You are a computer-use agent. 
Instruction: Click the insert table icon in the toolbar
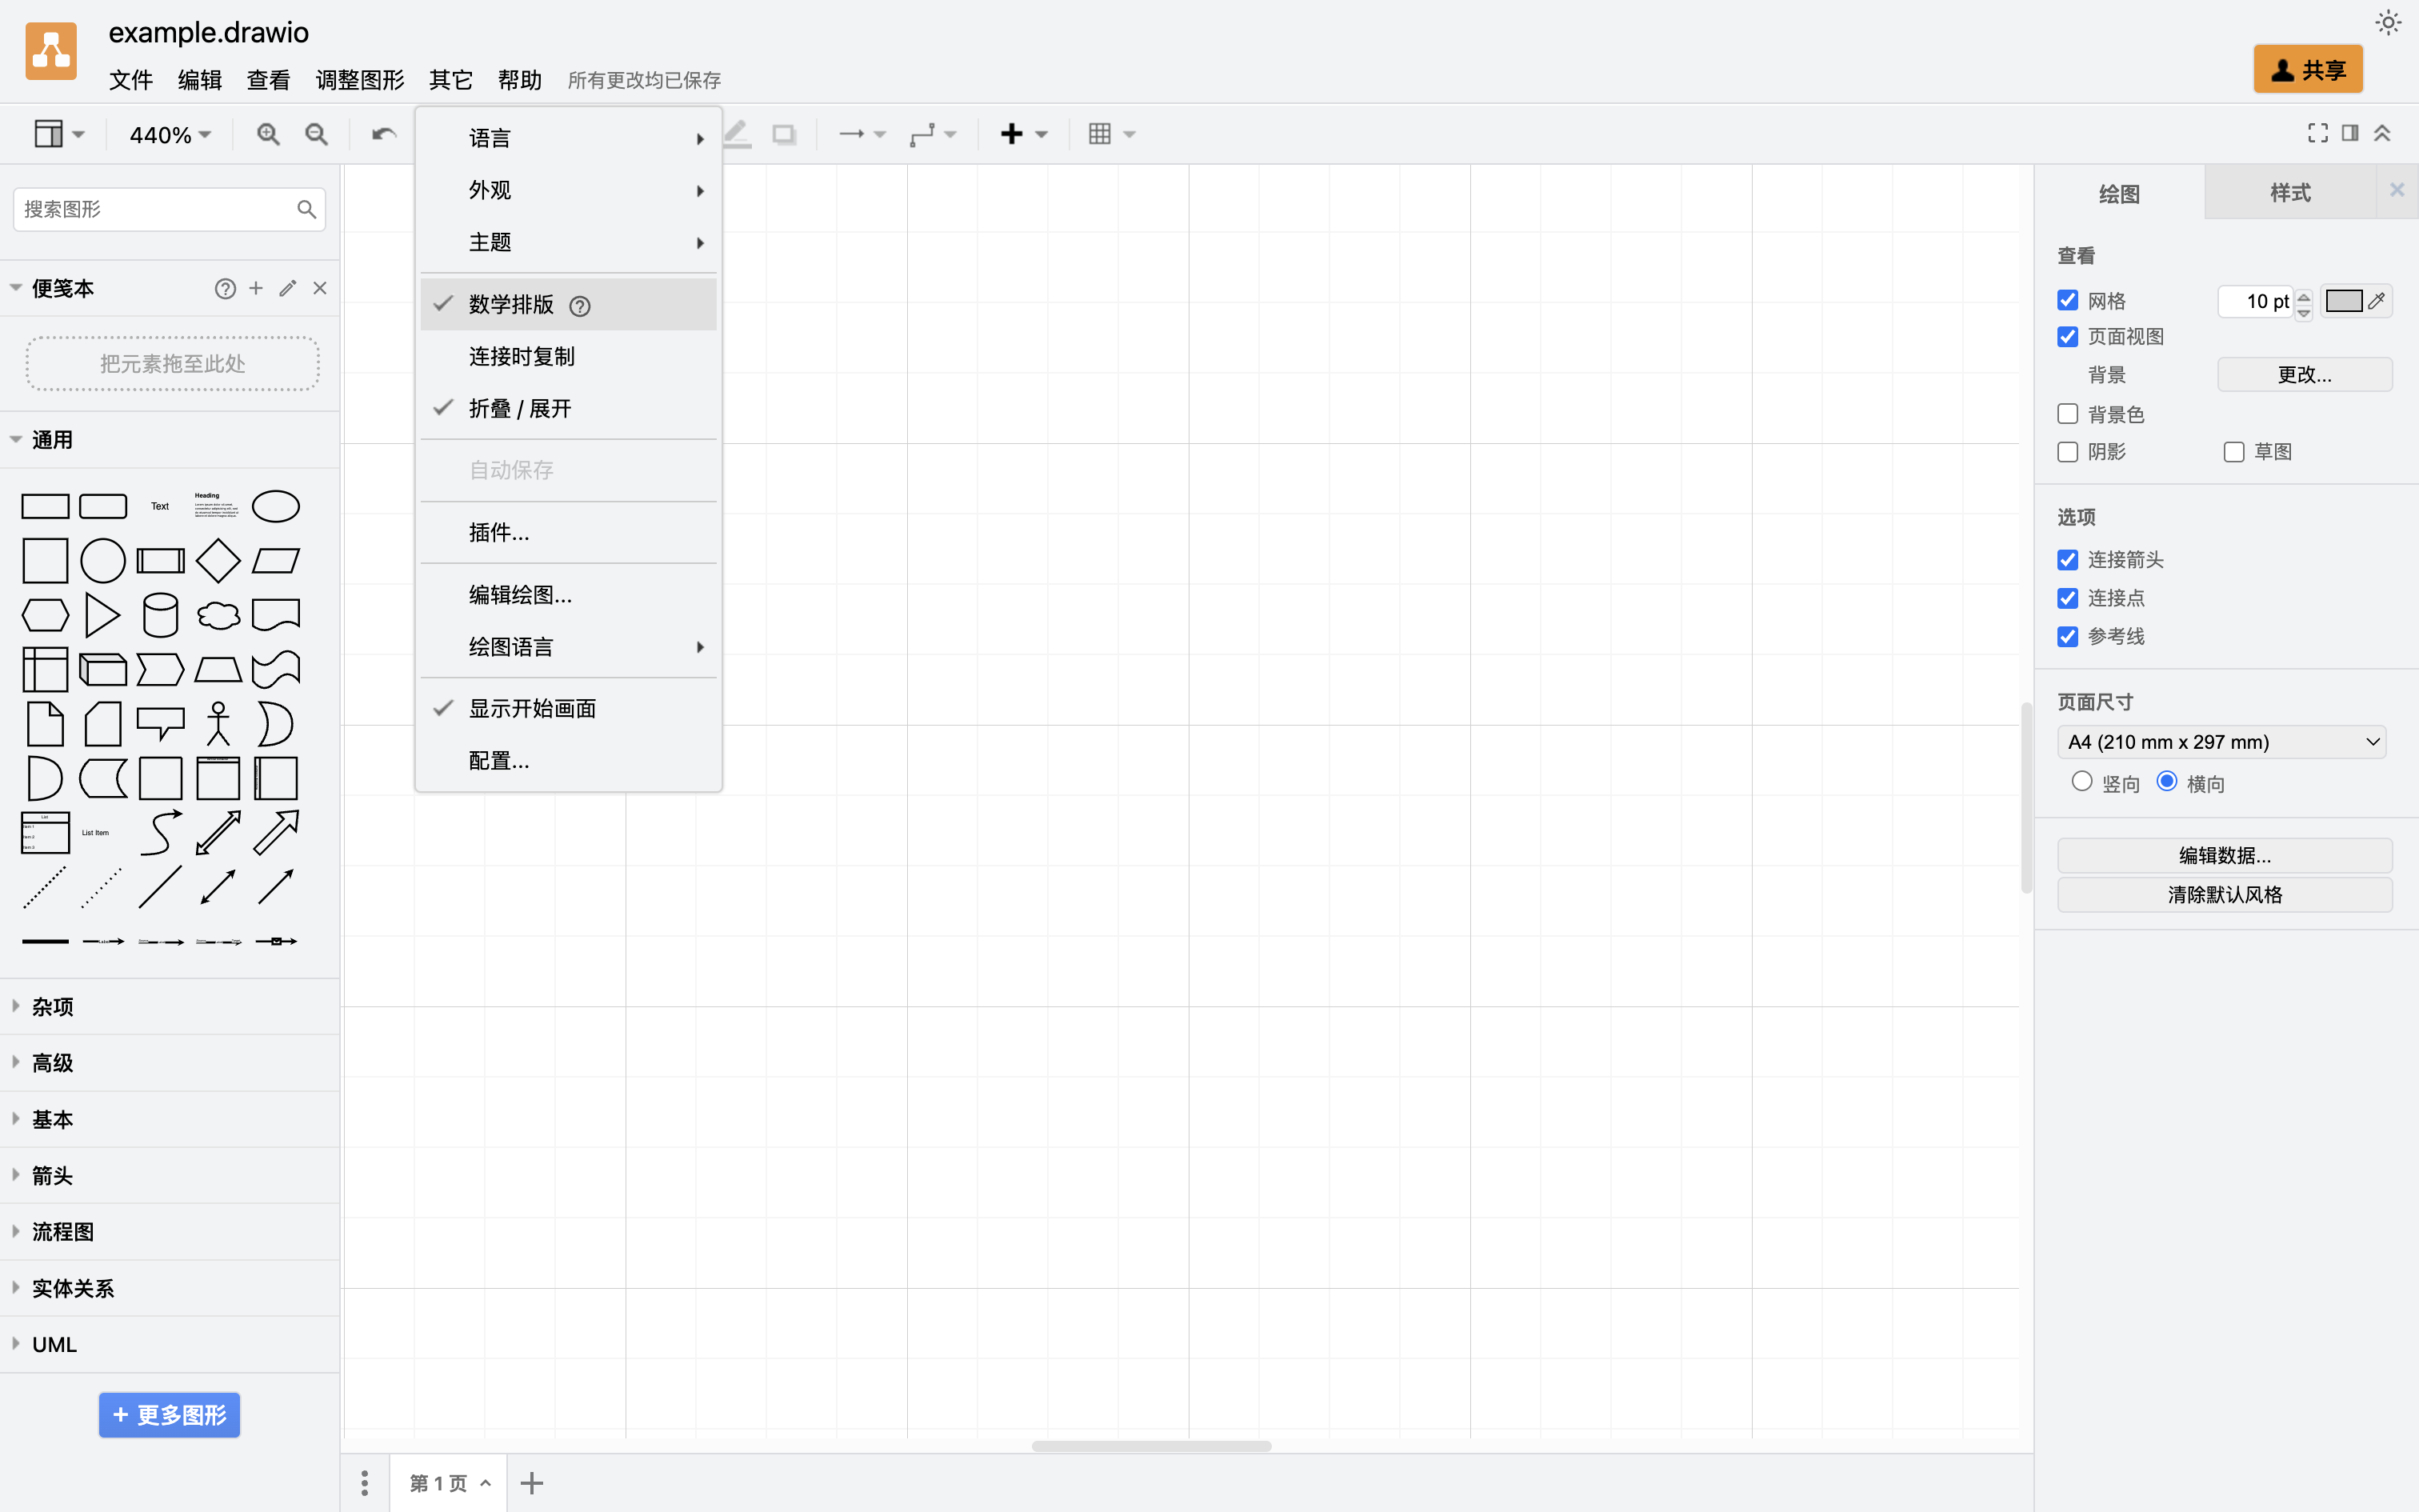click(x=1100, y=134)
